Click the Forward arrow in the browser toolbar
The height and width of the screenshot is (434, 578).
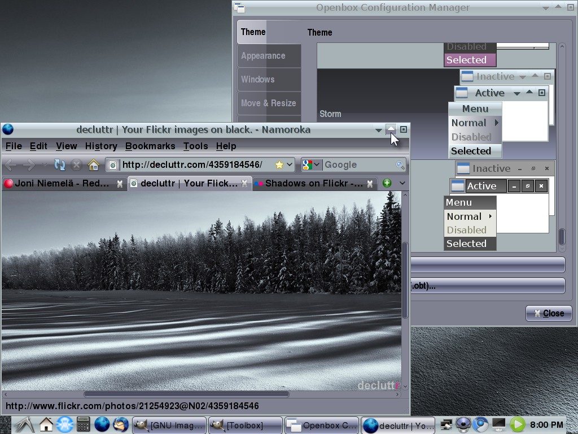click(x=29, y=164)
